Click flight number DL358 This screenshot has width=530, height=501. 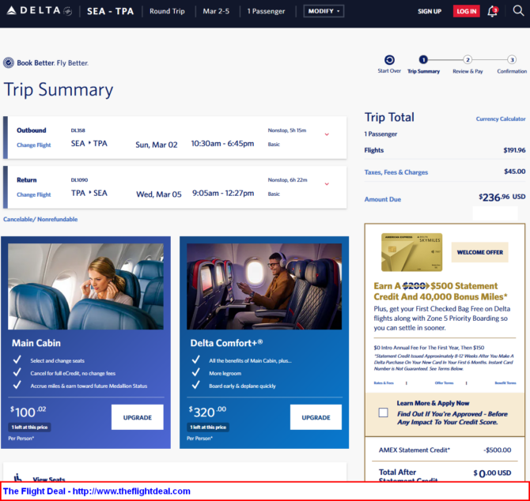tap(78, 130)
